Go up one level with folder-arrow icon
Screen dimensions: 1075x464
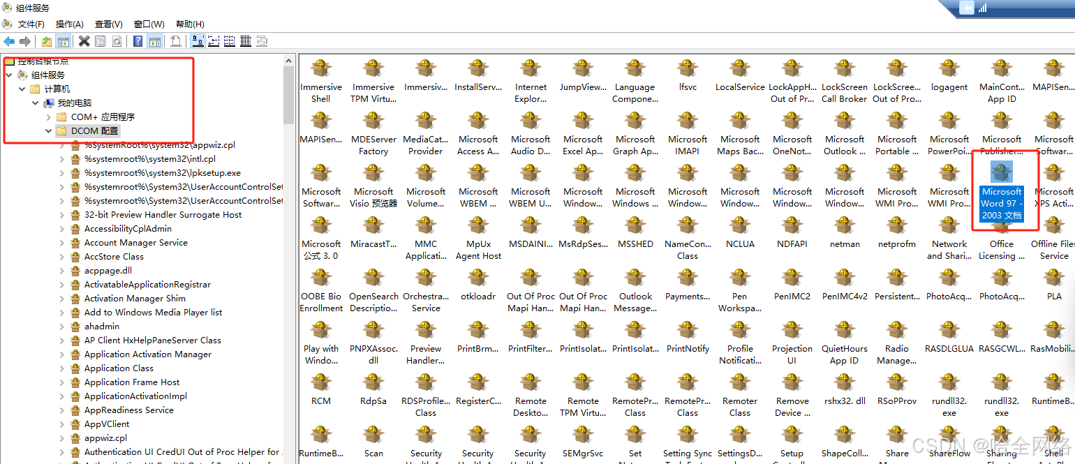tap(47, 41)
